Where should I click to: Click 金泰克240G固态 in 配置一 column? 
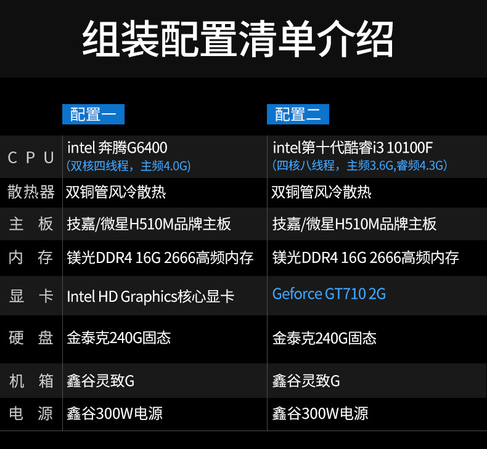118,338
